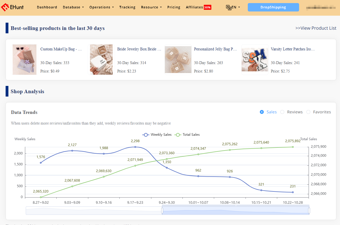
Task: Open the View Product List link
Action: (316, 28)
